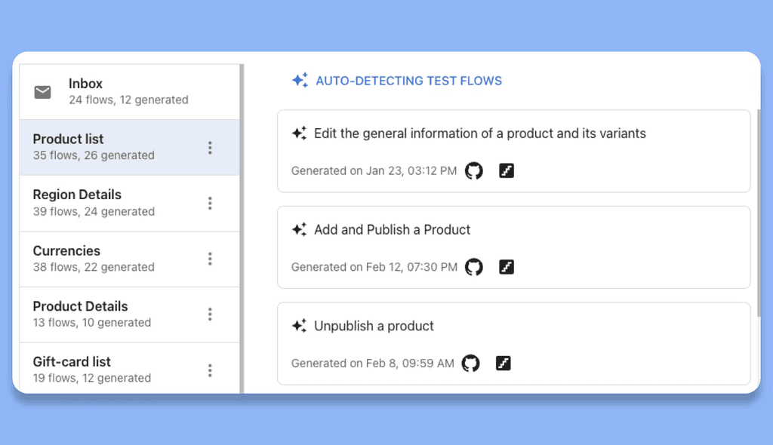This screenshot has width=773, height=445.
Task: Open the three-dot menu for Product list
Action: (x=210, y=148)
